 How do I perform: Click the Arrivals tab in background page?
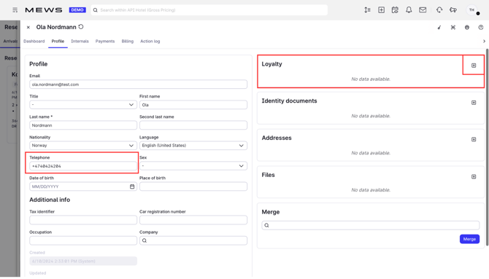click(11, 41)
